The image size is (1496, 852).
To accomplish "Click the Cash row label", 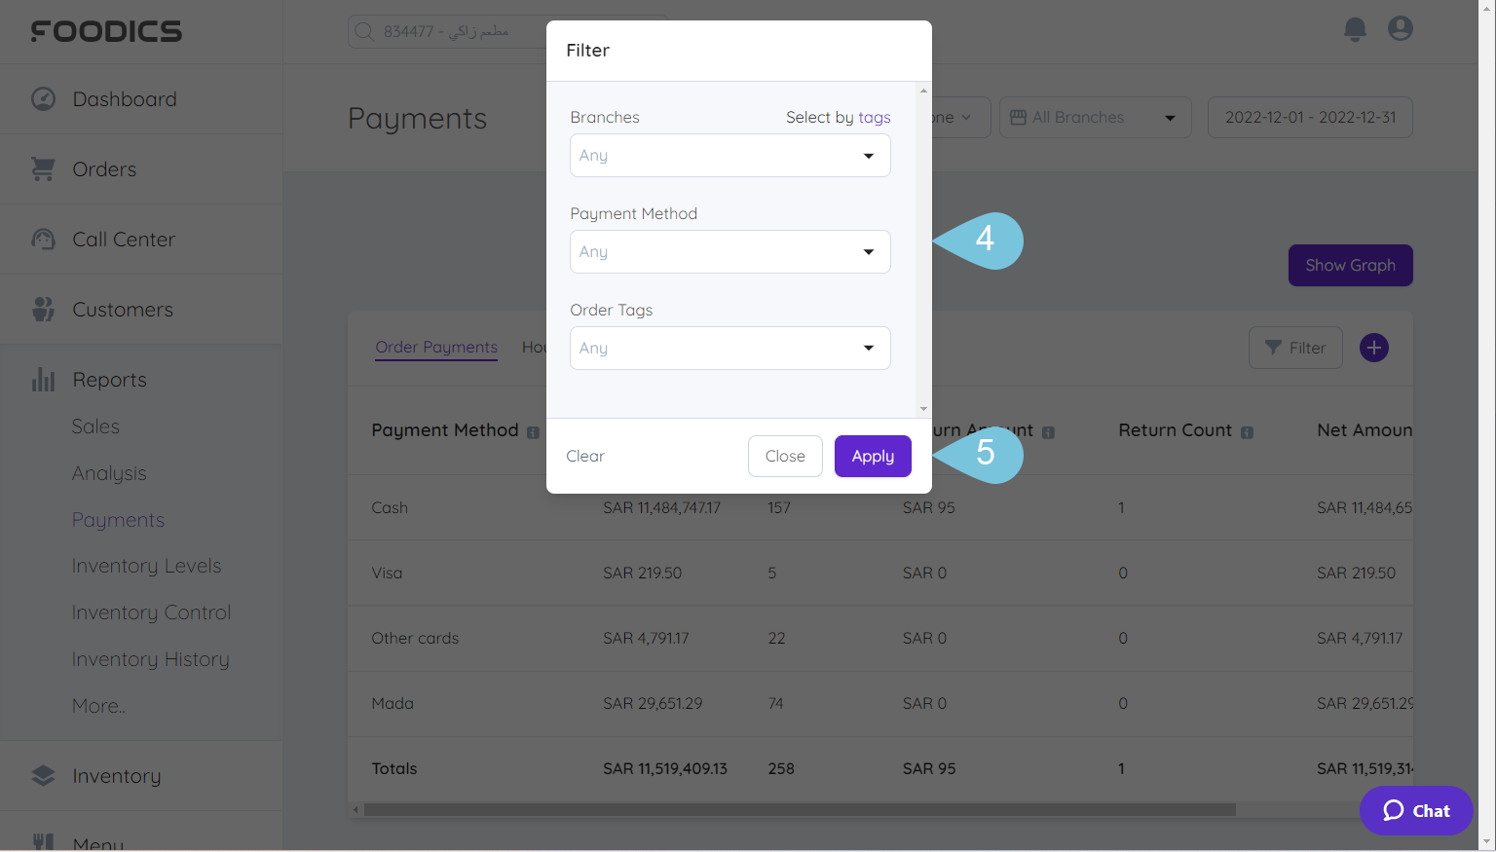I will click(390, 508).
